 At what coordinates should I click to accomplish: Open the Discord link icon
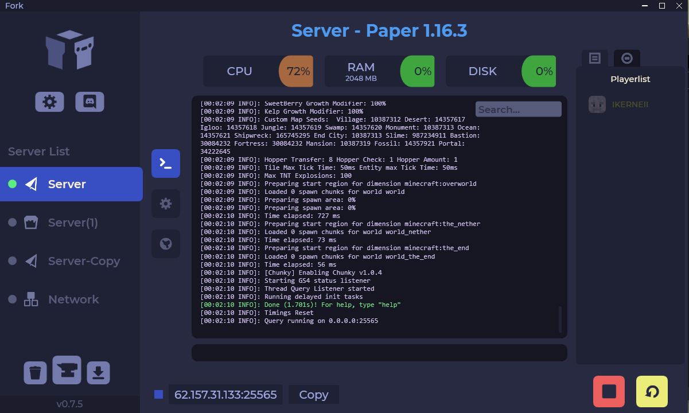pyautogui.click(x=89, y=102)
